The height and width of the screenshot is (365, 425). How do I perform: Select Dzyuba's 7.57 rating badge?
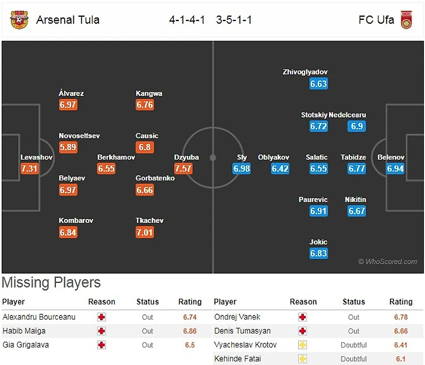click(183, 169)
